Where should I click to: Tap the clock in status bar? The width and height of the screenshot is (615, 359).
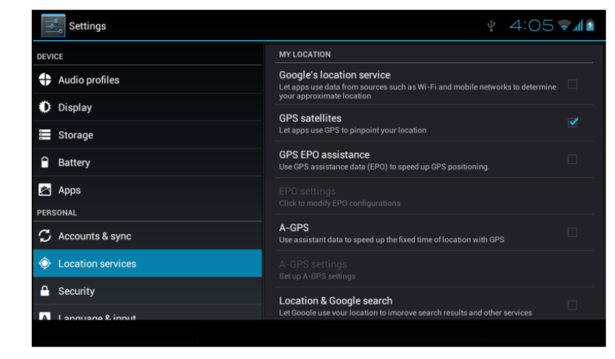point(531,26)
